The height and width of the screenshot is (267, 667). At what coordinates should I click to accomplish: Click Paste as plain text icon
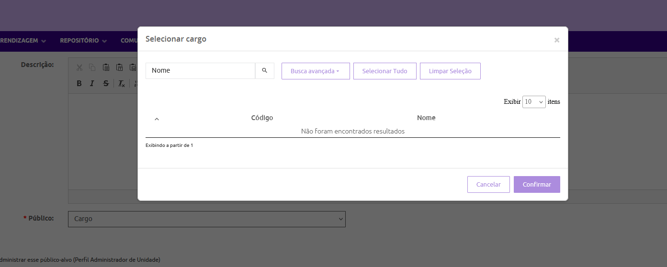point(119,67)
